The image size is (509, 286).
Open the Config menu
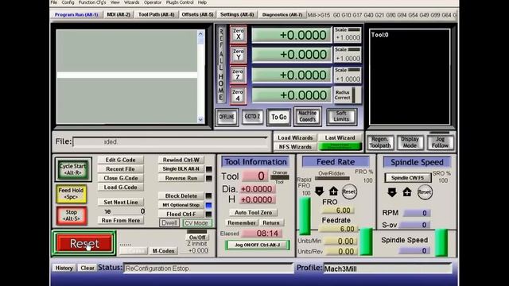tap(68, 2)
